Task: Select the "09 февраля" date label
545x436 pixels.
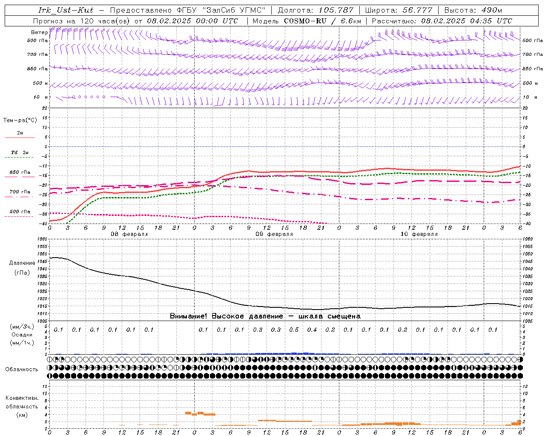Action: point(274,234)
